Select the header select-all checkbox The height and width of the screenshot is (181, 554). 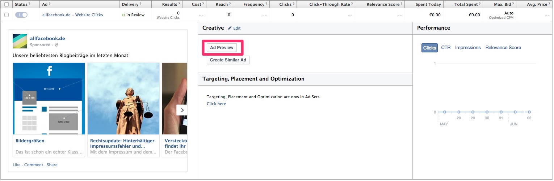click(x=7, y=4)
